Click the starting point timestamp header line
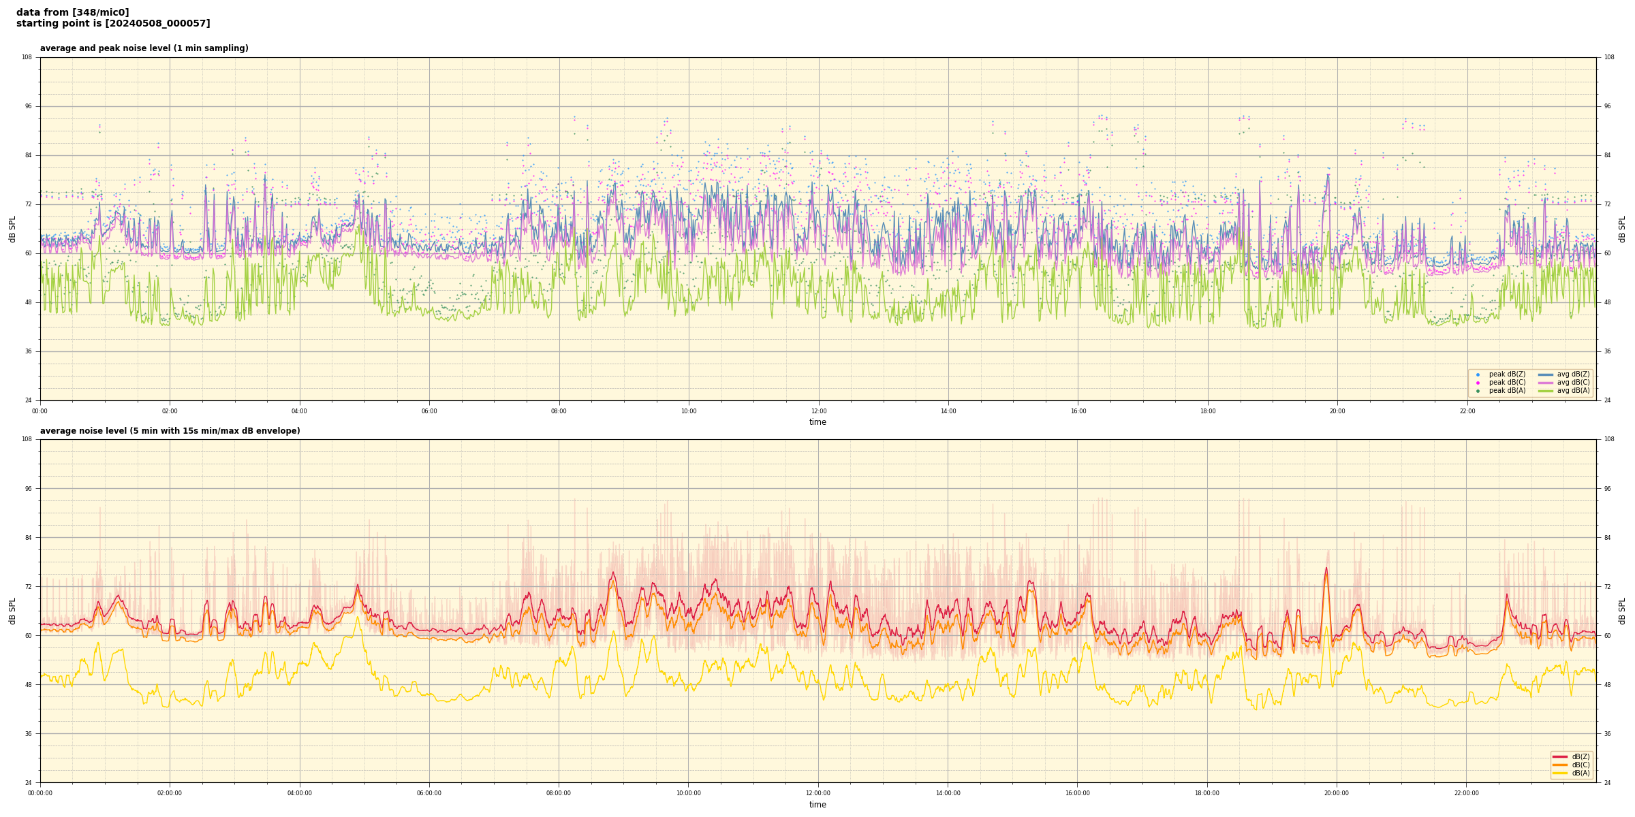This screenshot has height=817, width=1635. click(x=113, y=24)
